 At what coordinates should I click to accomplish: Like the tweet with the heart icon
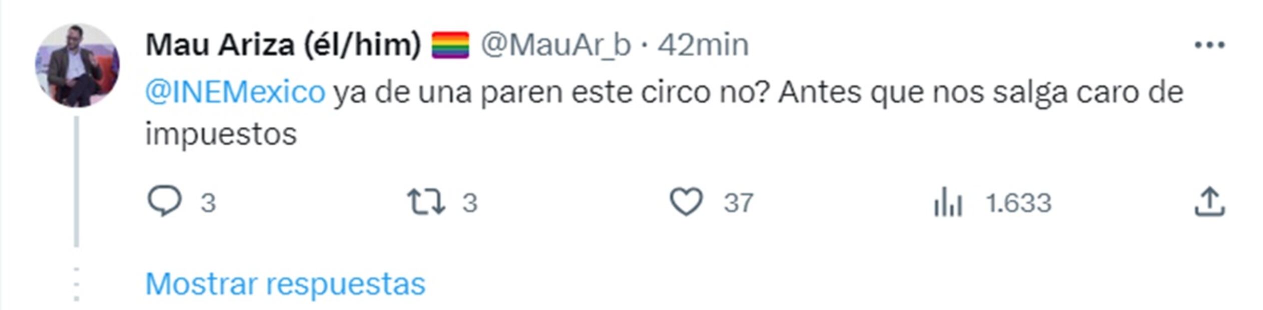686,201
